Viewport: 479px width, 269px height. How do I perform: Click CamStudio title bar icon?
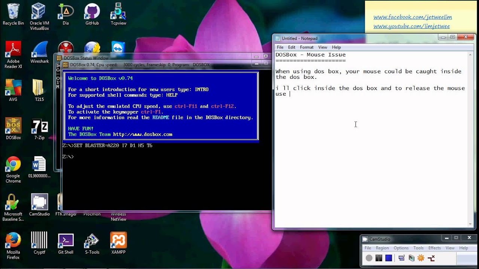click(365, 239)
